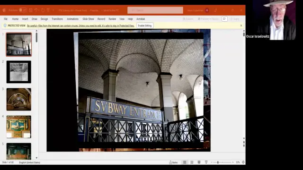Click the Redo icon

click(43, 10)
